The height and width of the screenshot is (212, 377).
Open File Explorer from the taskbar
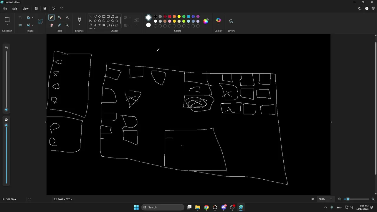click(198, 207)
